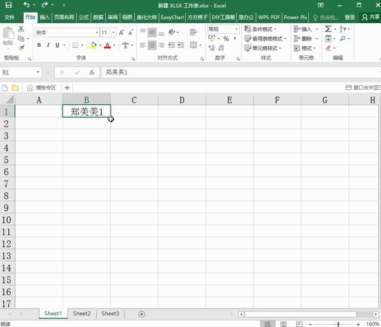
Task: Open the number format dropdown 常规
Action: 223,29
